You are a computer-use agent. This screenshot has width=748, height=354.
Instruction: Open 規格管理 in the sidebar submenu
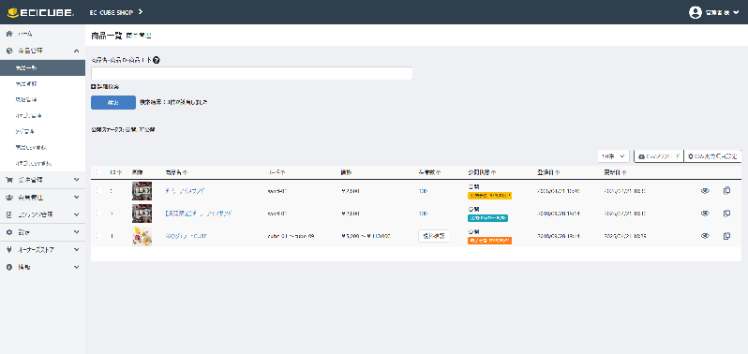coord(42,99)
